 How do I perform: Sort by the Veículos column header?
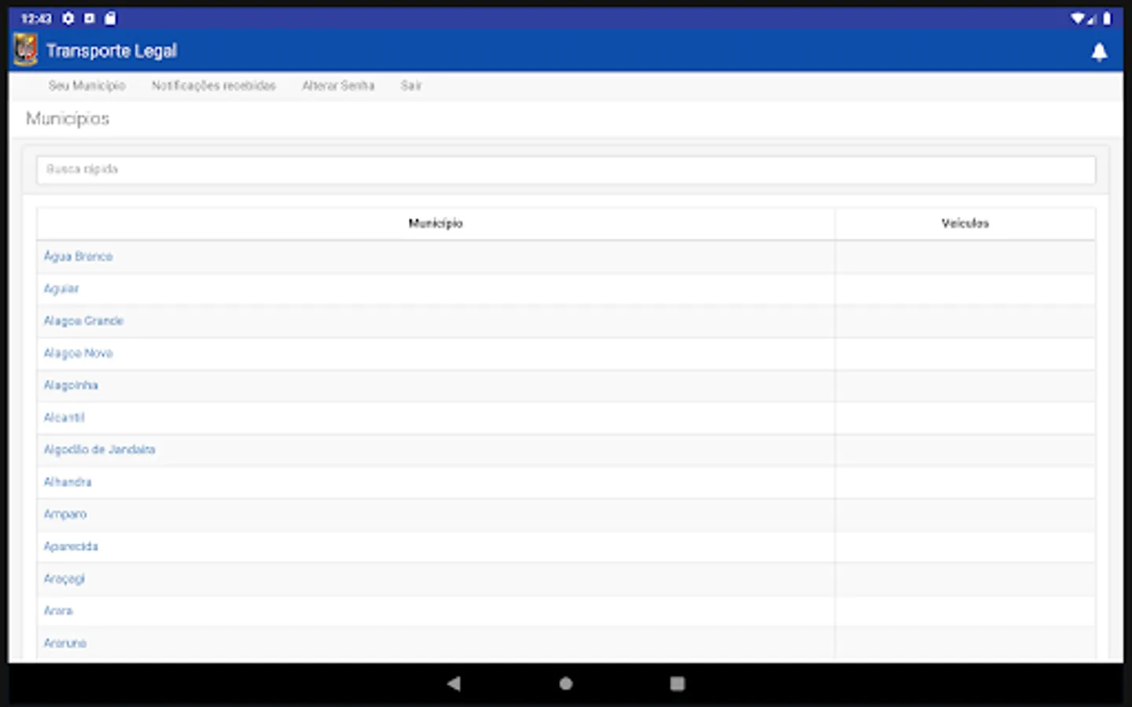tap(965, 224)
